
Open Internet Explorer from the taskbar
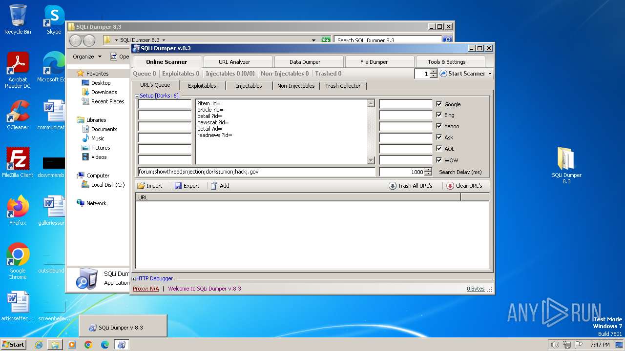point(39,345)
